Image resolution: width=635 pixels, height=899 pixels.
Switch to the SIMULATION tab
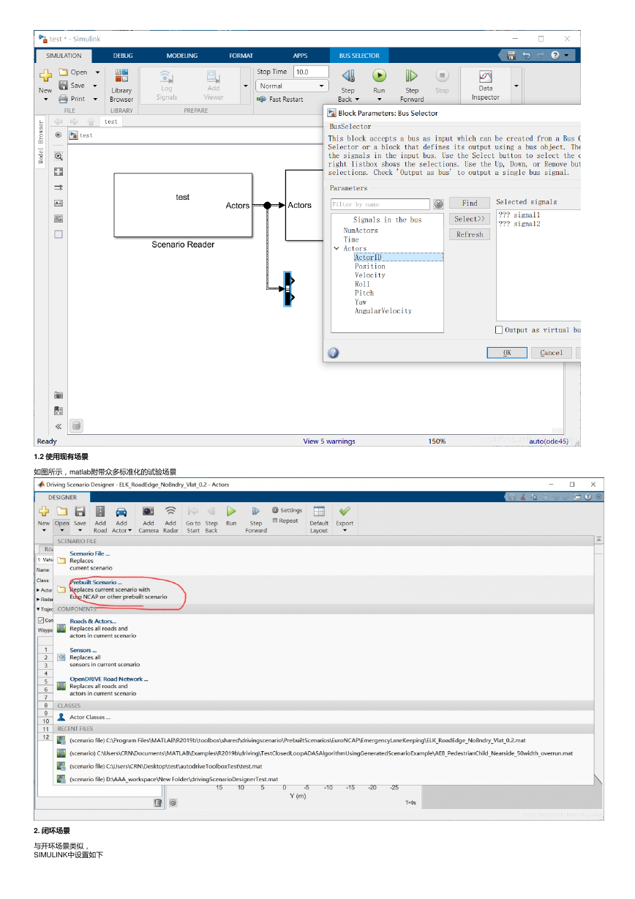tap(64, 56)
